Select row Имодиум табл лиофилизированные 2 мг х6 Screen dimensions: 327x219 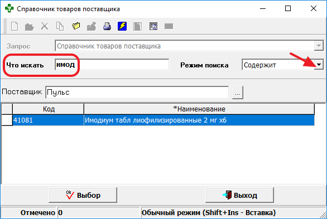coord(199,120)
